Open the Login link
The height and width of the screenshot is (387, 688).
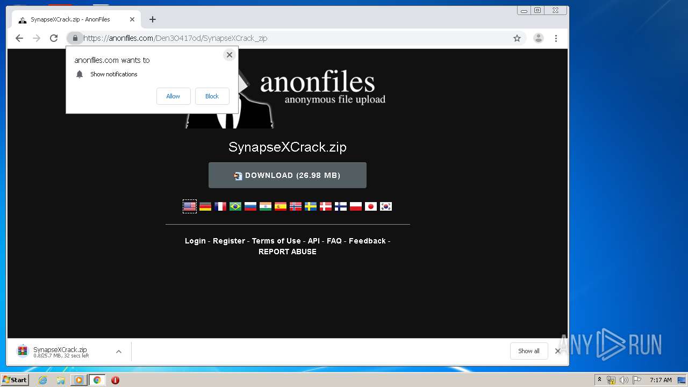click(x=195, y=241)
